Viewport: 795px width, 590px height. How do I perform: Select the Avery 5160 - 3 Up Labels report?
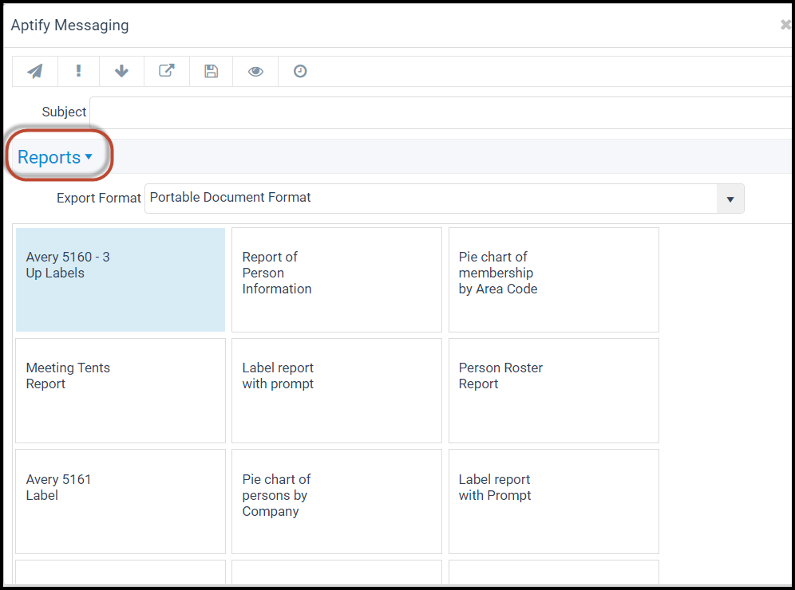(x=121, y=280)
